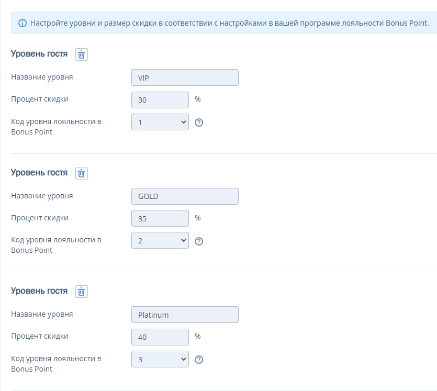The height and width of the screenshot is (391, 437).
Task: Focus the GOLD level name field
Action: point(185,196)
